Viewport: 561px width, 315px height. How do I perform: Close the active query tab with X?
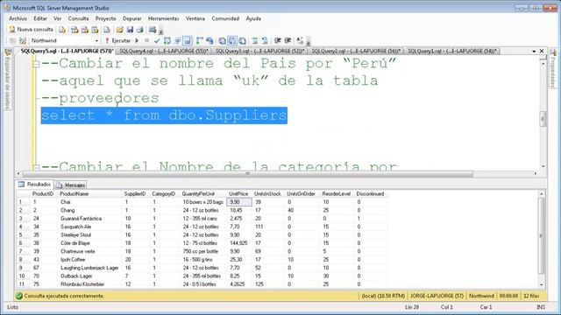pyautogui.click(x=542, y=52)
